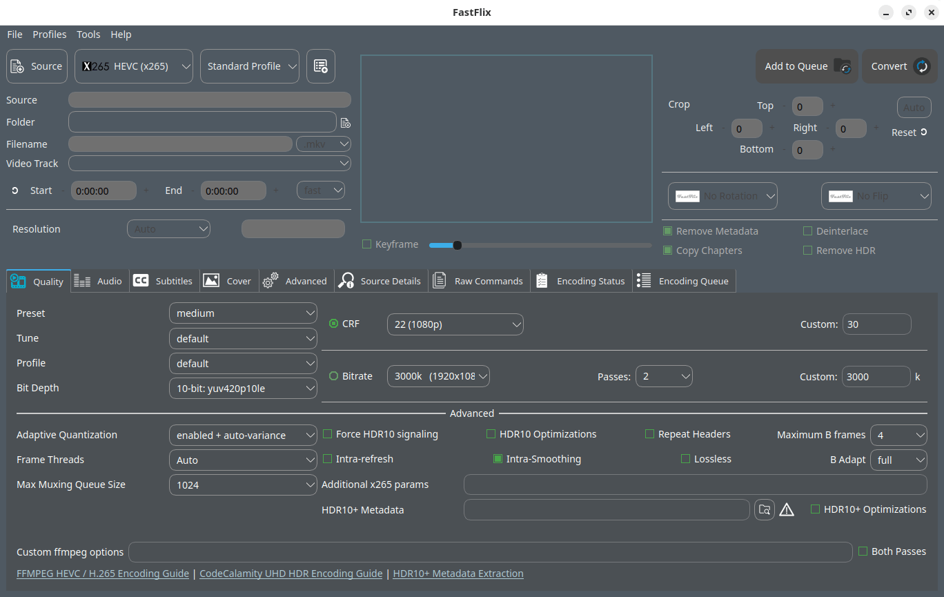This screenshot has width=944, height=597.
Task: Click the Additional x265 params field
Action: click(x=696, y=485)
